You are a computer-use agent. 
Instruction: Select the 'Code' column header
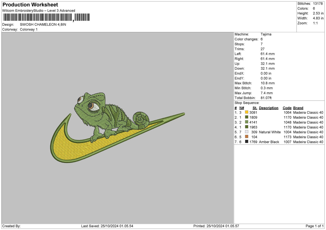287,108
